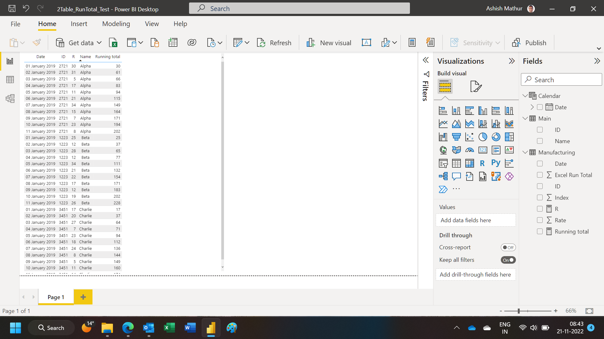This screenshot has height=339, width=604.
Task: Check the Running total field
Action: (540, 231)
